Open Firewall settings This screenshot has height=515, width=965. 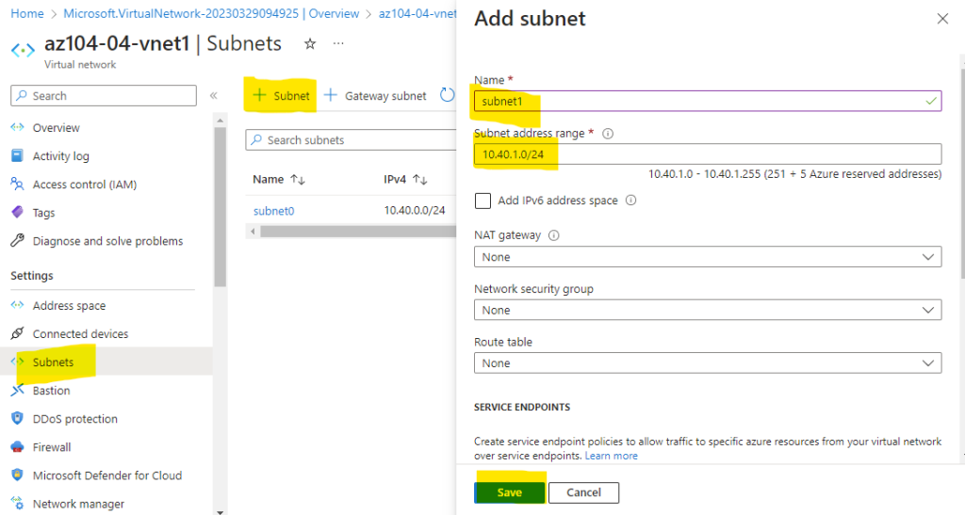[x=52, y=447]
